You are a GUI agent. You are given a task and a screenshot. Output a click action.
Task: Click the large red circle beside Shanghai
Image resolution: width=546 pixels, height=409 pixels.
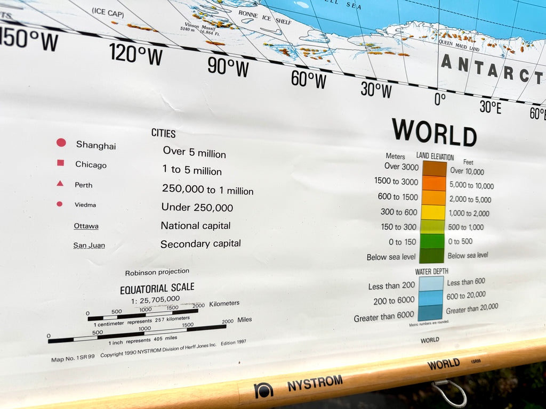(x=61, y=142)
